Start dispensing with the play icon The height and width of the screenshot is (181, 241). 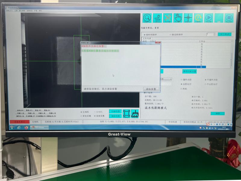pyautogui.click(x=209, y=18)
